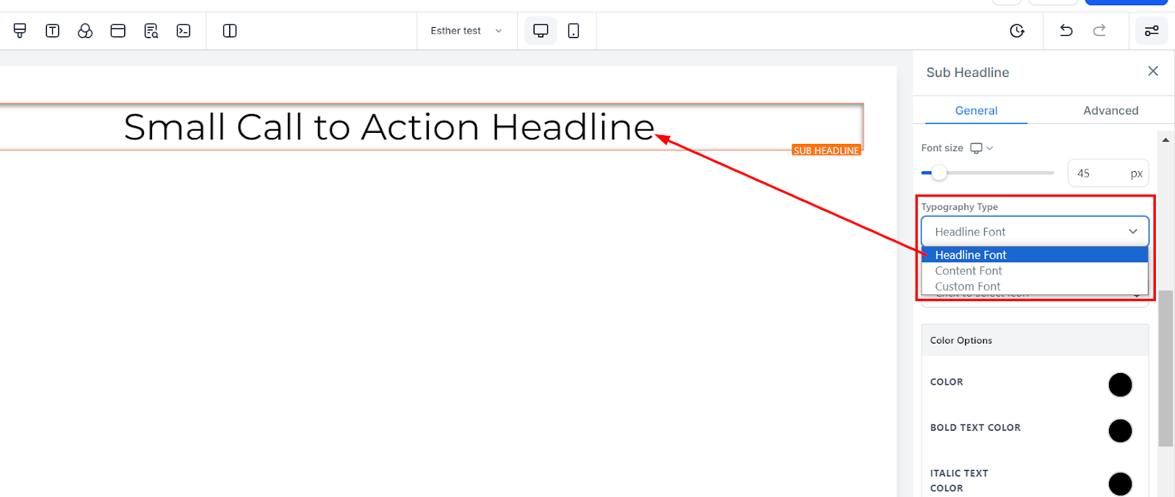Switch to desktop preview mode
The width and height of the screenshot is (1175, 497).
click(540, 31)
